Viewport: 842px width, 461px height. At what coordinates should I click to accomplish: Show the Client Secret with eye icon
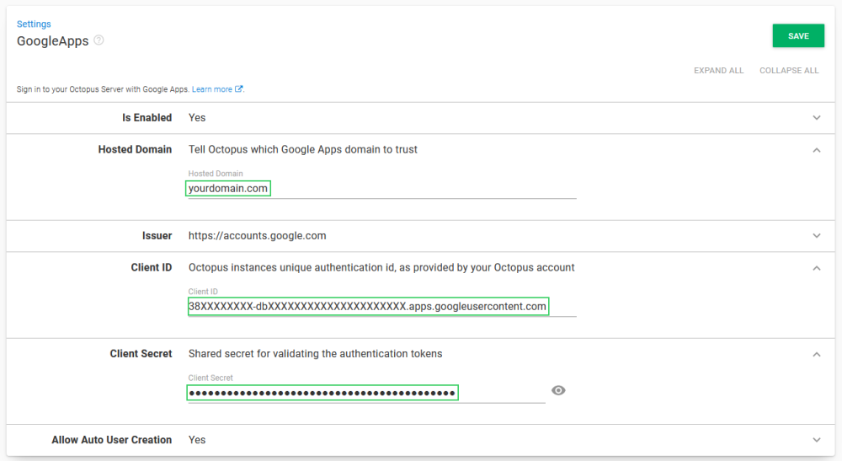tap(558, 390)
